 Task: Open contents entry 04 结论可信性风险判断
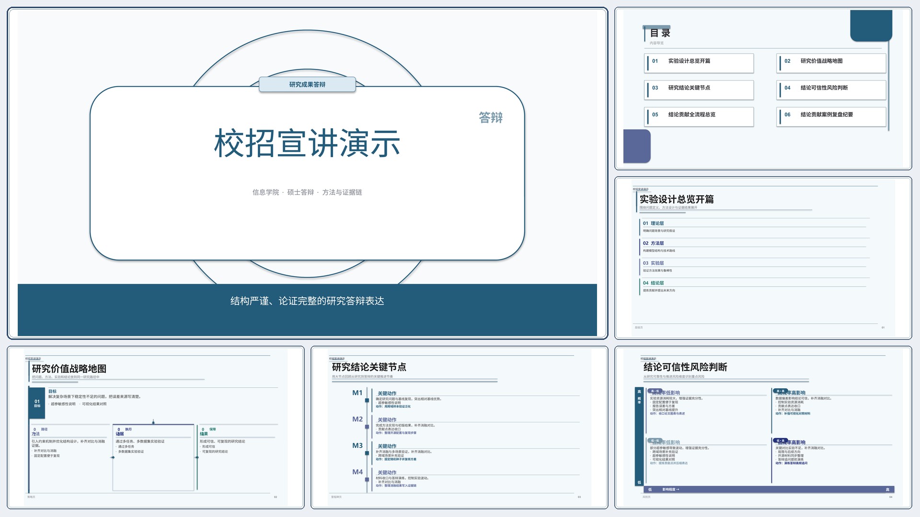[831, 90]
